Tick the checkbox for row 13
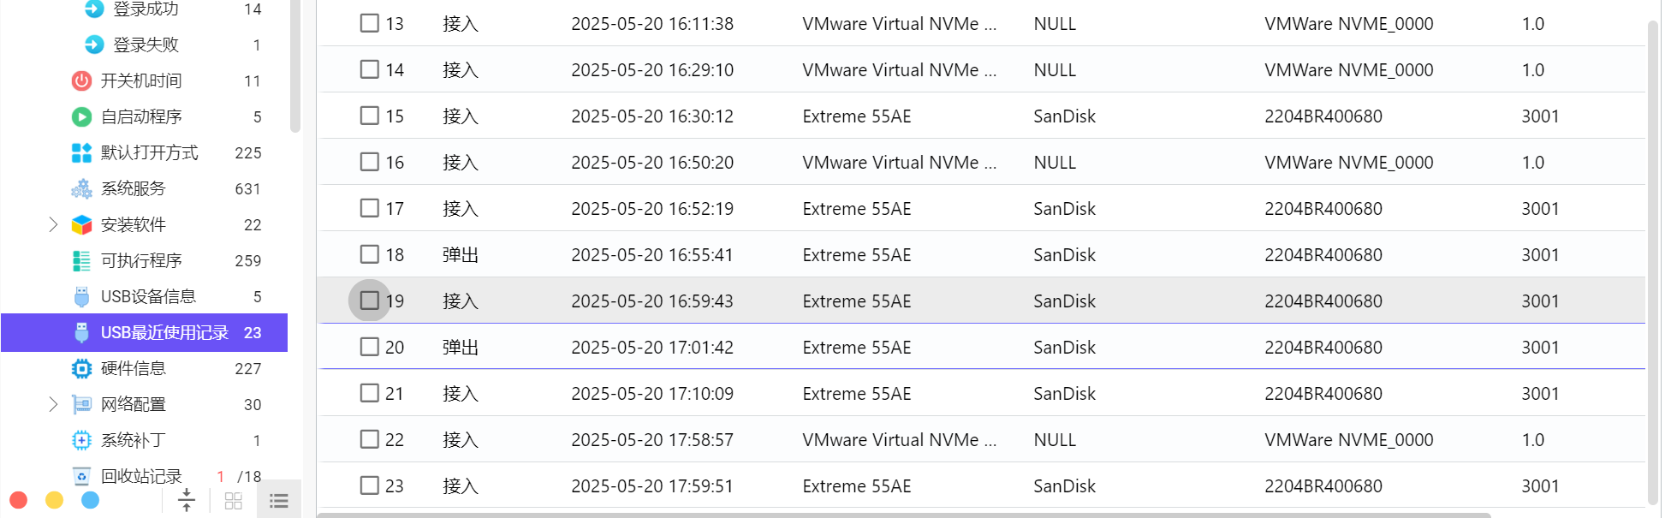 pos(369,23)
